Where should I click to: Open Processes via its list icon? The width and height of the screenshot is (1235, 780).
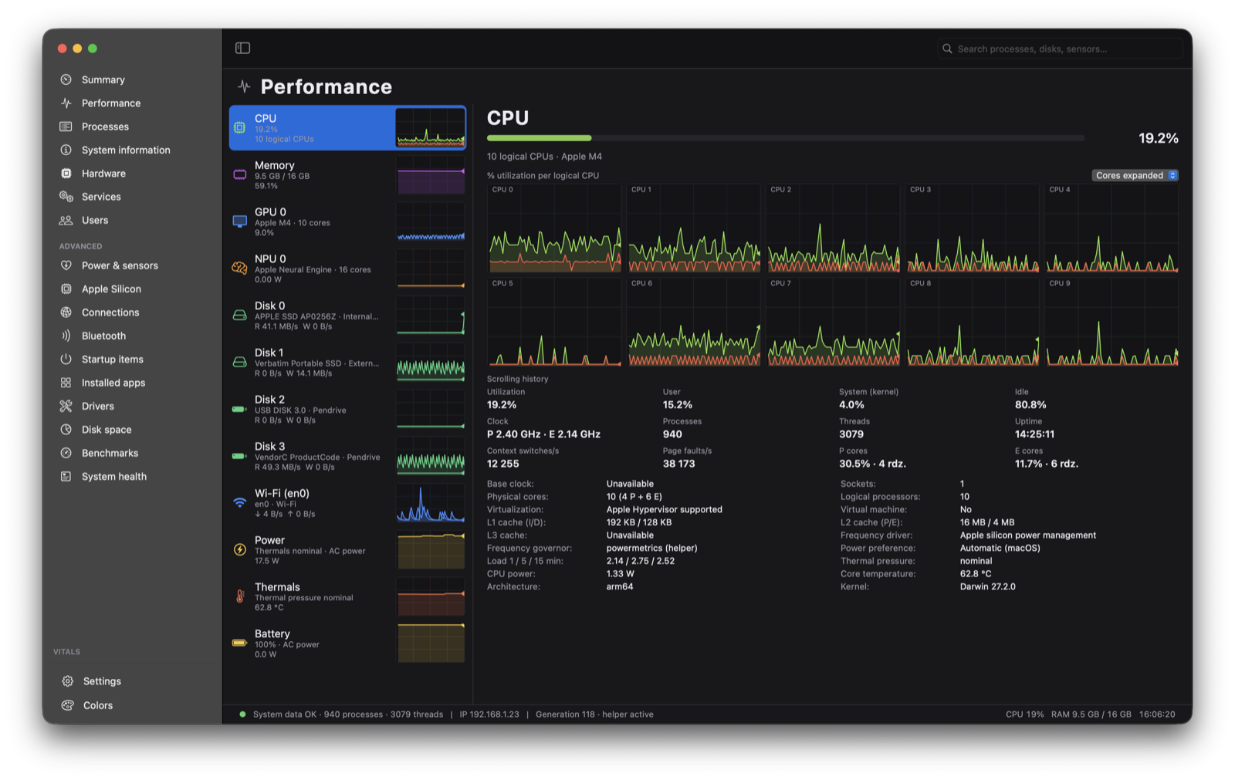tap(66, 127)
